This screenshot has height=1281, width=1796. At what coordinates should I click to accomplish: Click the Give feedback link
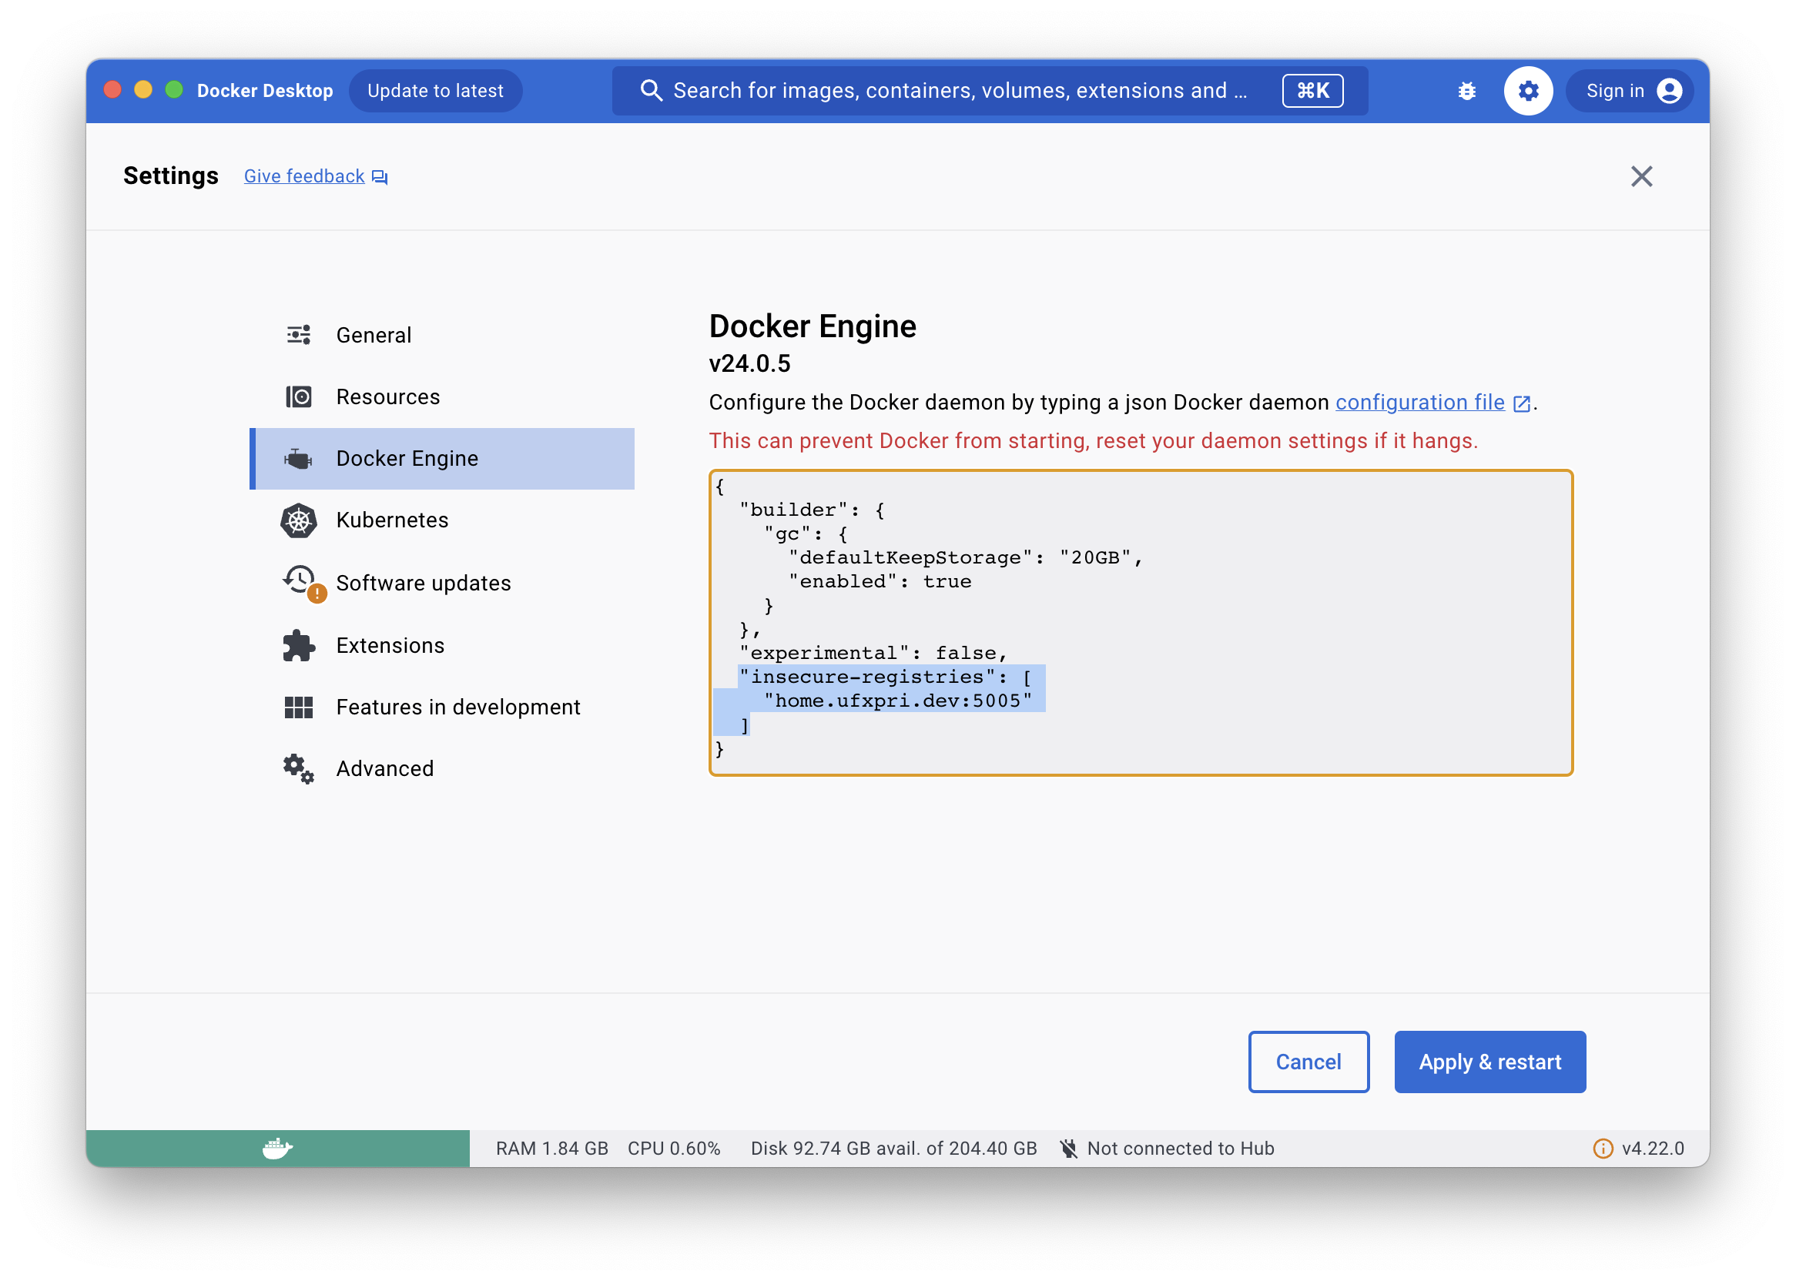(x=304, y=176)
